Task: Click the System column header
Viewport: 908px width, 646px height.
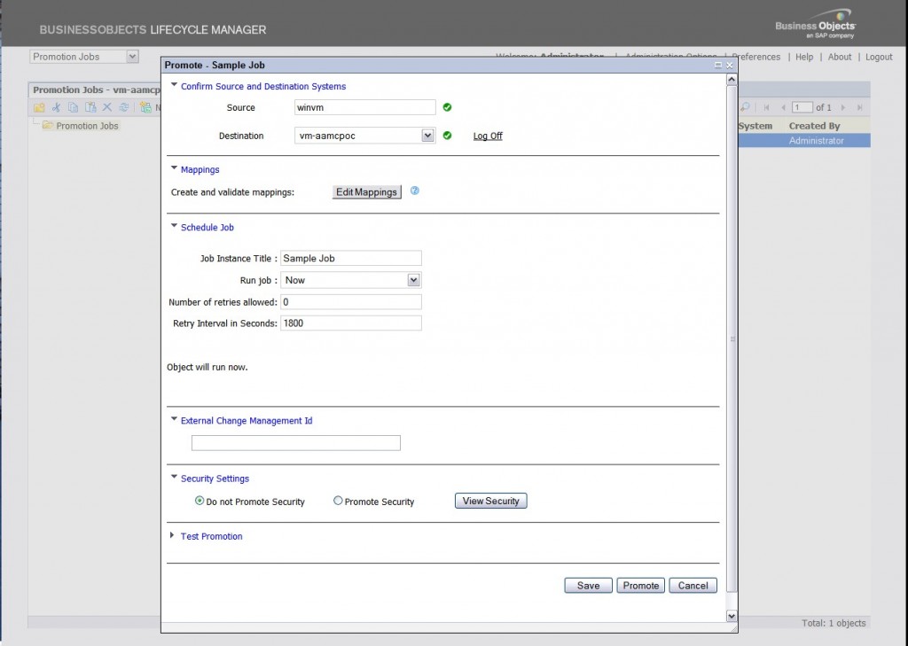Action: (x=755, y=126)
